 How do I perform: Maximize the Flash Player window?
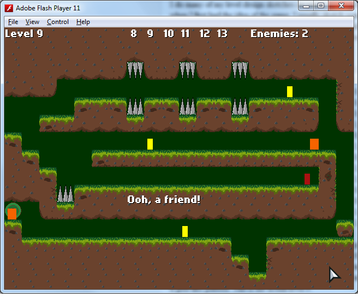point(320,6)
